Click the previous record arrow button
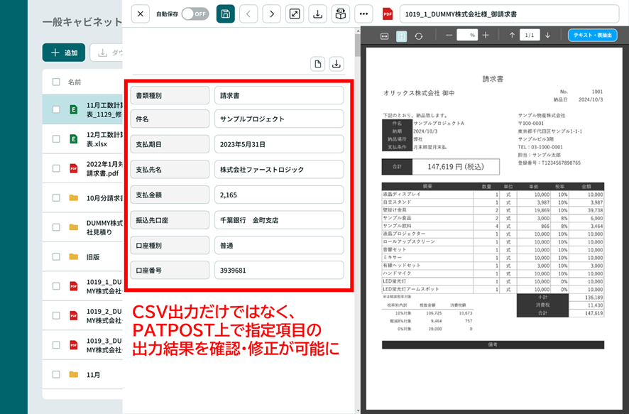 click(248, 13)
